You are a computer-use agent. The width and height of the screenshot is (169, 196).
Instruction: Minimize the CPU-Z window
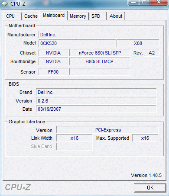pos(133,3)
